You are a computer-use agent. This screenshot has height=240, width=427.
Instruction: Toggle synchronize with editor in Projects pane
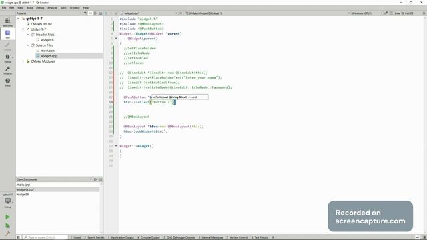91,13
